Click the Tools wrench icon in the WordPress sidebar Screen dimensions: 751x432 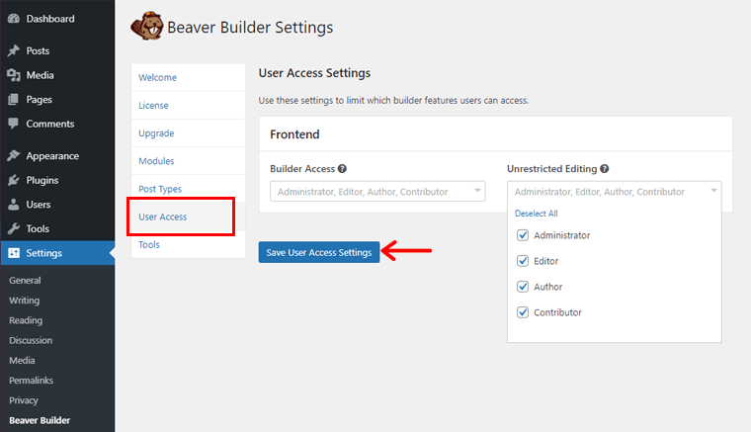(x=13, y=228)
